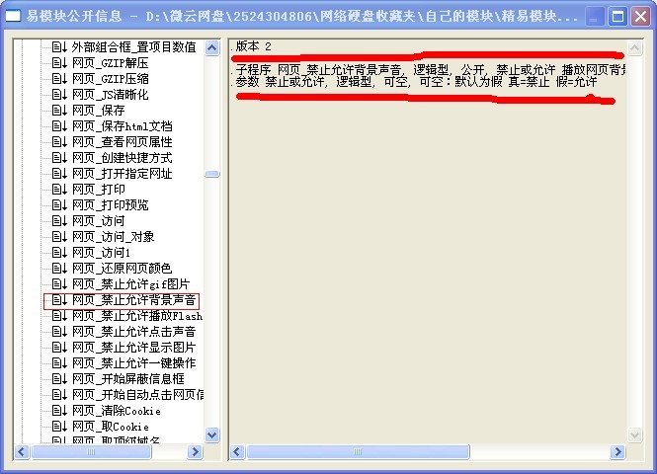Select tree item 网页_清除Cookie

coord(116,411)
